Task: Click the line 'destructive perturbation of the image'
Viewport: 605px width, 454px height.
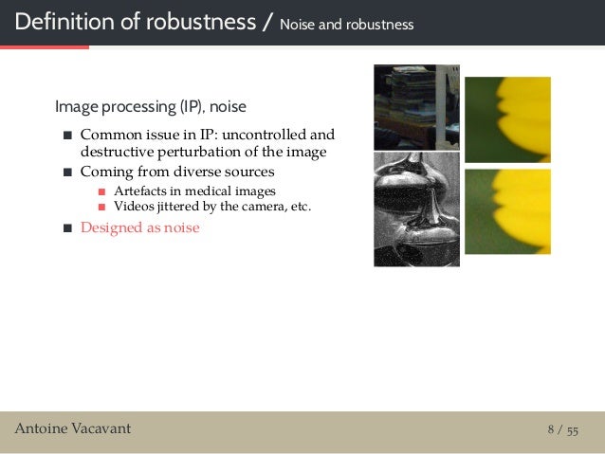Action: coord(204,152)
